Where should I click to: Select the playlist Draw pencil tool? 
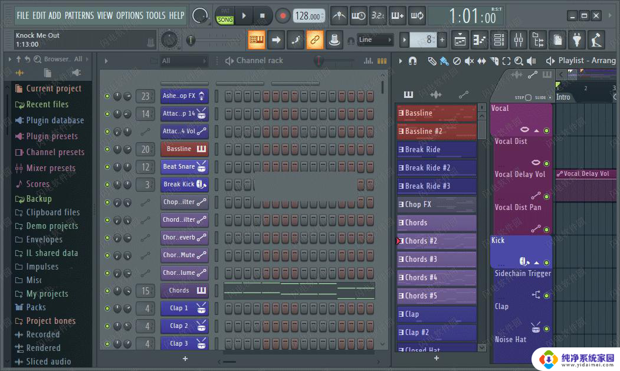432,61
